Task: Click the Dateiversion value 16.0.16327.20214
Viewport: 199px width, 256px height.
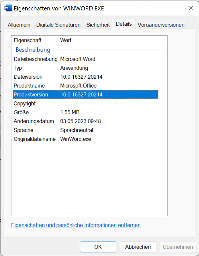Action: pyautogui.click(x=81, y=77)
